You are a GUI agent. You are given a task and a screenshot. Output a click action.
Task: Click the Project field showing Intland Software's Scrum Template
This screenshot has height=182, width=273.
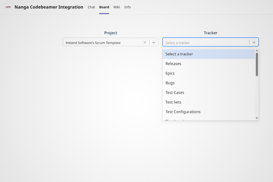coord(111,42)
